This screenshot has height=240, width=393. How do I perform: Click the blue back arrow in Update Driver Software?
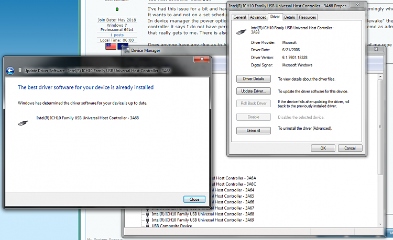[x=10, y=71]
